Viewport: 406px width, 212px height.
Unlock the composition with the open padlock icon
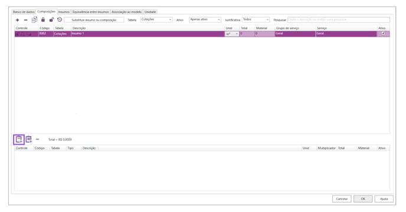pos(51,19)
